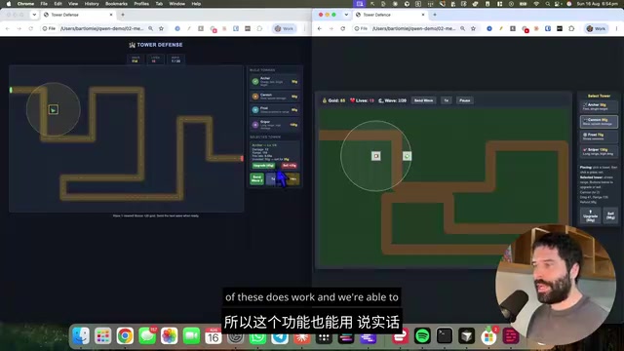The height and width of the screenshot is (351, 624).
Task: Open Extensions puzzle icon in right window
Action: pyautogui.click(x=571, y=28)
